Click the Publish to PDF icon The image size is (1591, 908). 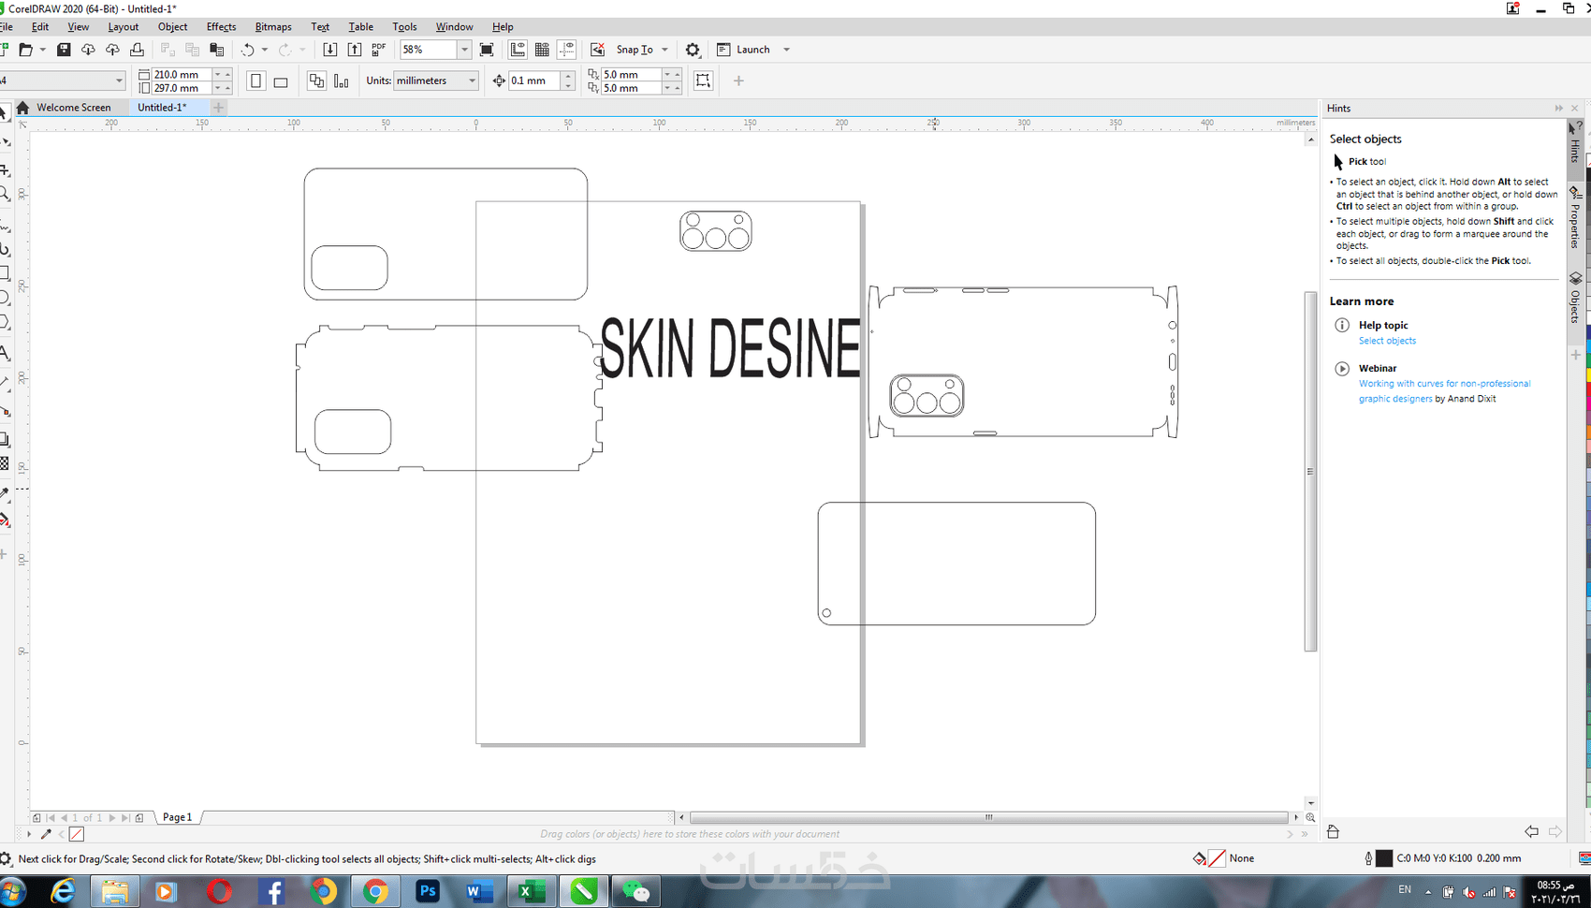coord(379,50)
